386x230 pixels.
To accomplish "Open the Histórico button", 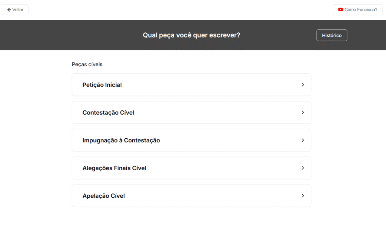I will coord(332,35).
